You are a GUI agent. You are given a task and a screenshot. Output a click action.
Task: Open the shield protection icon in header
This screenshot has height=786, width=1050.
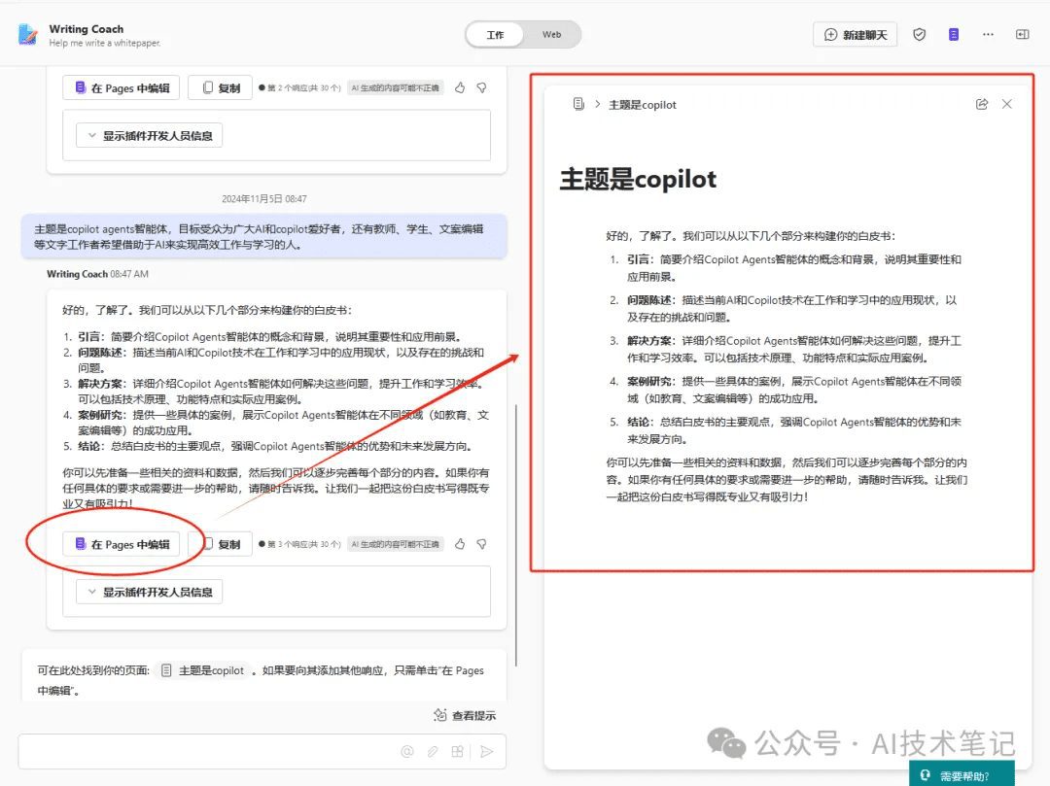[920, 35]
